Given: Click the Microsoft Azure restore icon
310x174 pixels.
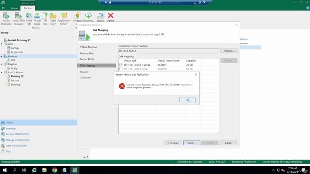Looking at the screenshot, I should click(88, 17).
